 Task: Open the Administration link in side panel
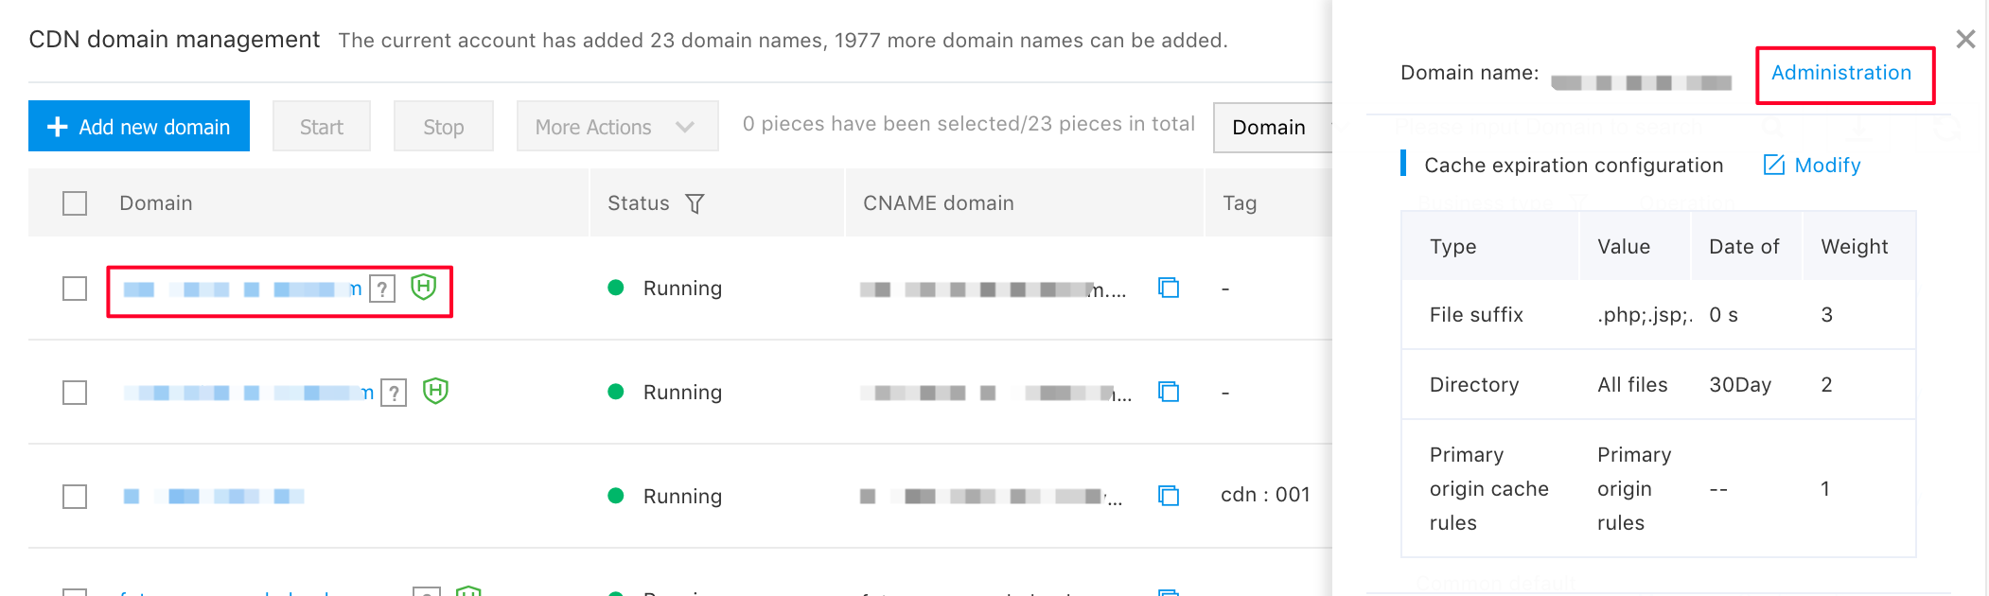[x=1841, y=73]
